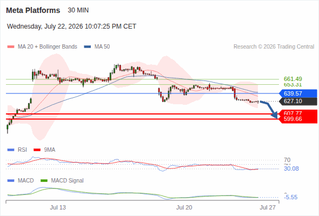Click the RSI value 30.08
The width and height of the screenshot is (319, 216).
291,168
